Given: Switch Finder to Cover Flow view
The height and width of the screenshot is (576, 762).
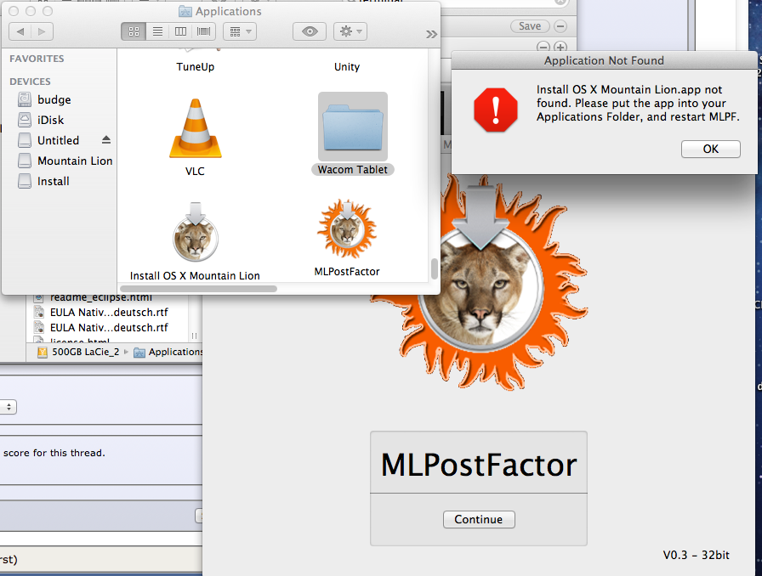Looking at the screenshot, I should tap(203, 31).
